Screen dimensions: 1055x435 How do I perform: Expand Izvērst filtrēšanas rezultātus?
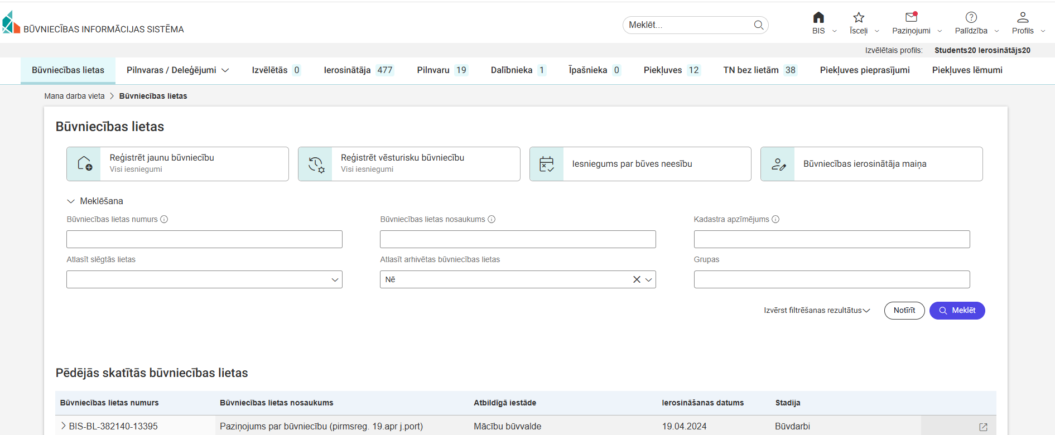(816, 311)
